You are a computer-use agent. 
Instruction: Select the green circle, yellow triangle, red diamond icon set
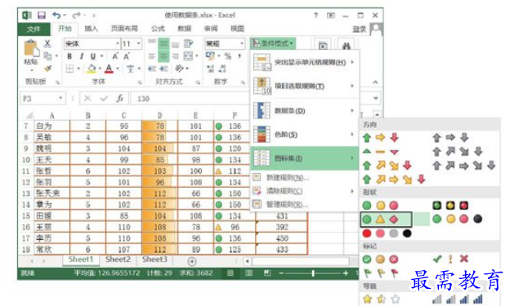[386, 220]
